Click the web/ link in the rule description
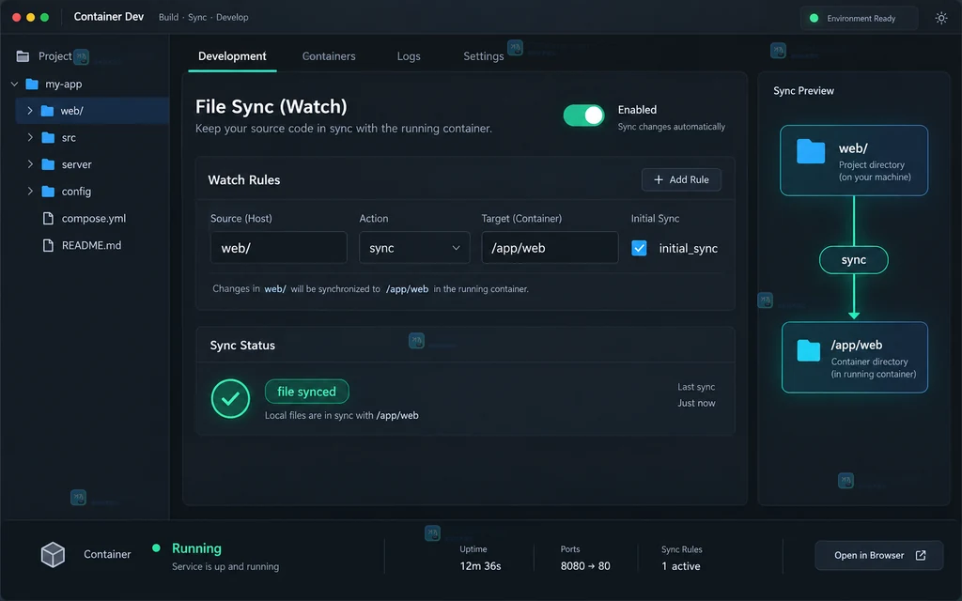This screenshot has height=601, width=962. pyautogui.click(x=275, y=289)
